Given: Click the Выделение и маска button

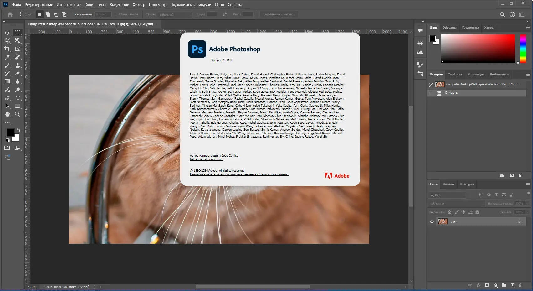Looking at the screenshot, I should 279,14.
